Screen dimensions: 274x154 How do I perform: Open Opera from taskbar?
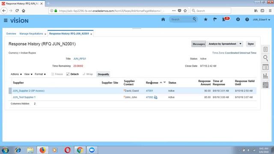[x=68, y=150]
